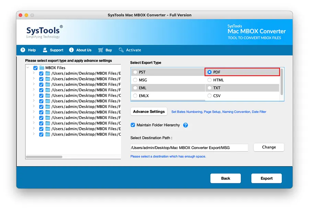Uncheck checkbox of row ending Files/H
The width and height of the screenshot is (309, 210).
coord(41,101)
